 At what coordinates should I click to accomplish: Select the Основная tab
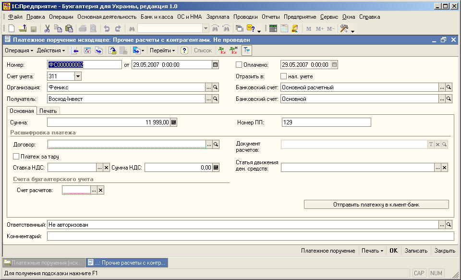coord(22,111)
